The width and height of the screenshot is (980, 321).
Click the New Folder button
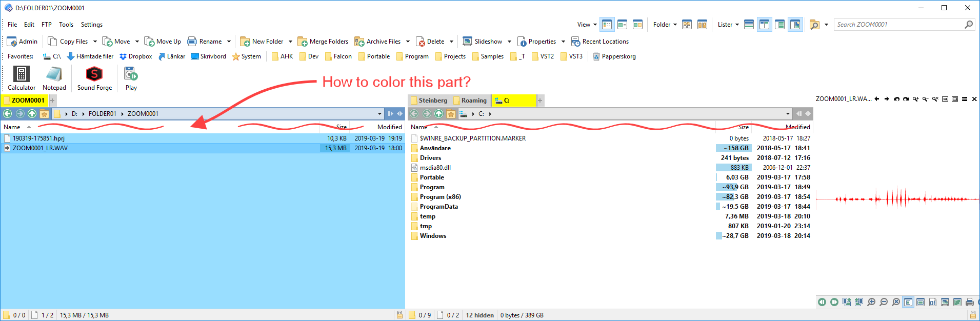click(x=262, y=42)
